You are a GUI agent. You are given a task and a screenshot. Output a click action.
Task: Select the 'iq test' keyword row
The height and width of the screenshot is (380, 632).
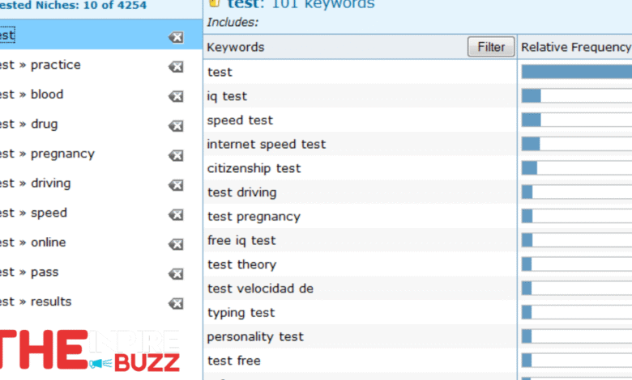(227, 96)
